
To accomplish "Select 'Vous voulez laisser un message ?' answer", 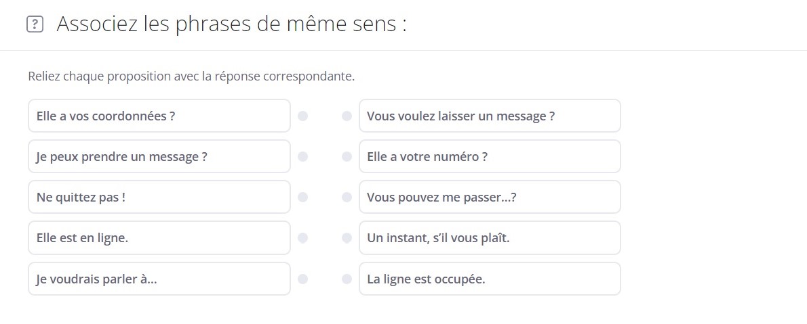I will [x=489, y=116].
